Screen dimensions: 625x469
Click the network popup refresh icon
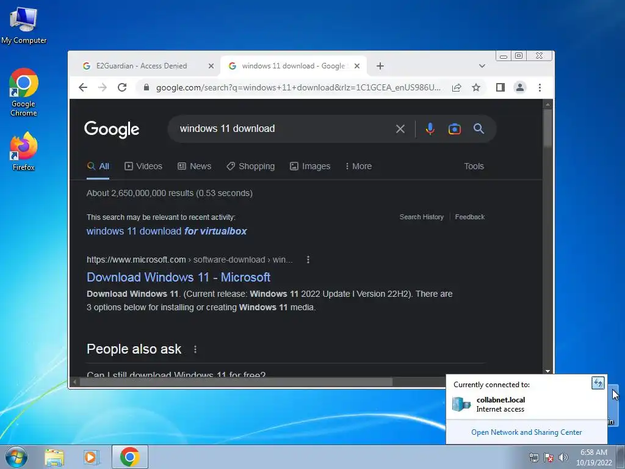coord(598,383)
